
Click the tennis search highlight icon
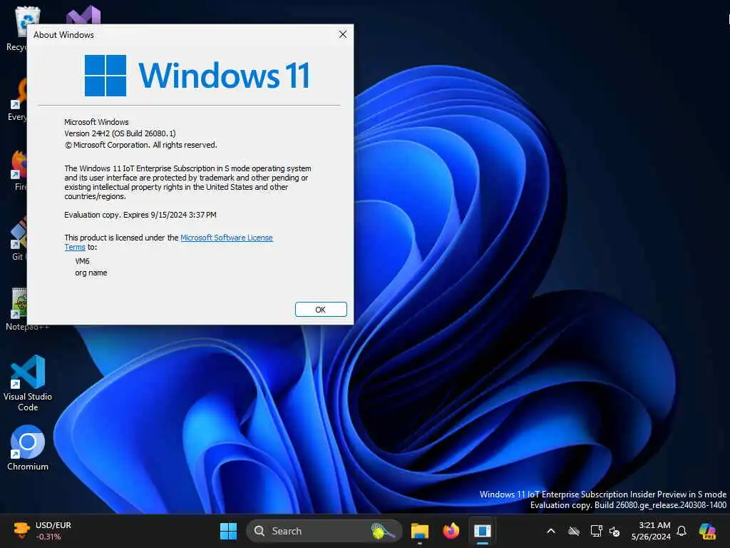click(383, 531)
